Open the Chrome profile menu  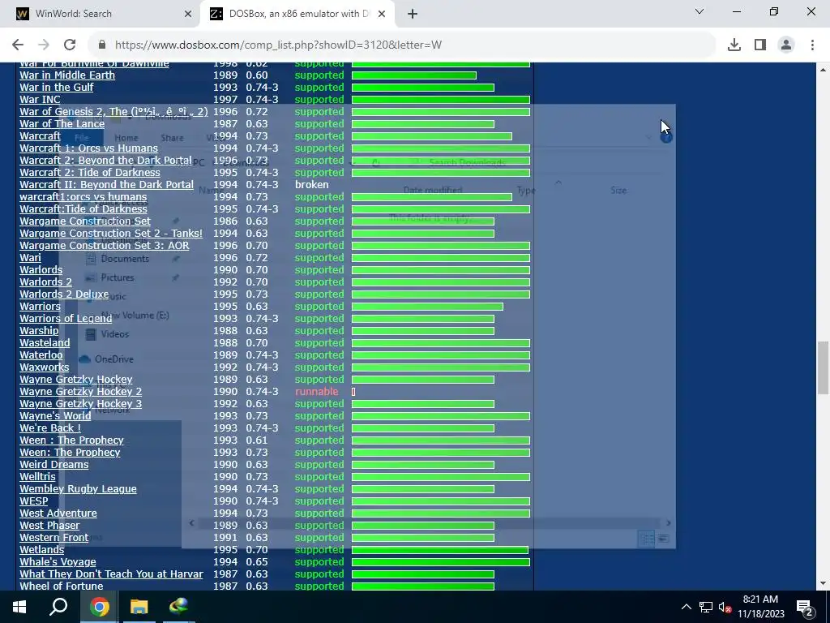(786, 45)
